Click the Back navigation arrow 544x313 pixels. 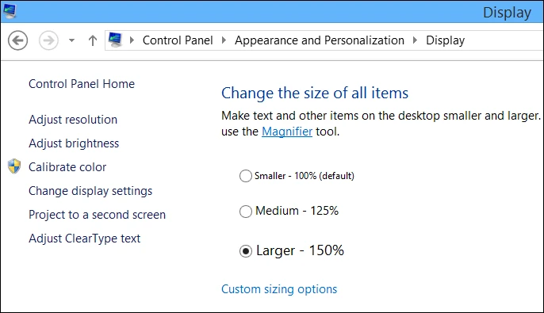17,40
